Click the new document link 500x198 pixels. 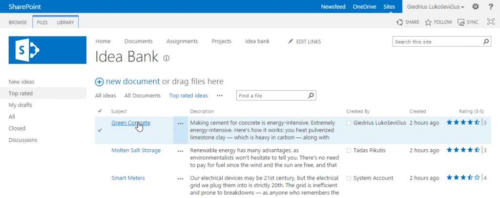133,81
